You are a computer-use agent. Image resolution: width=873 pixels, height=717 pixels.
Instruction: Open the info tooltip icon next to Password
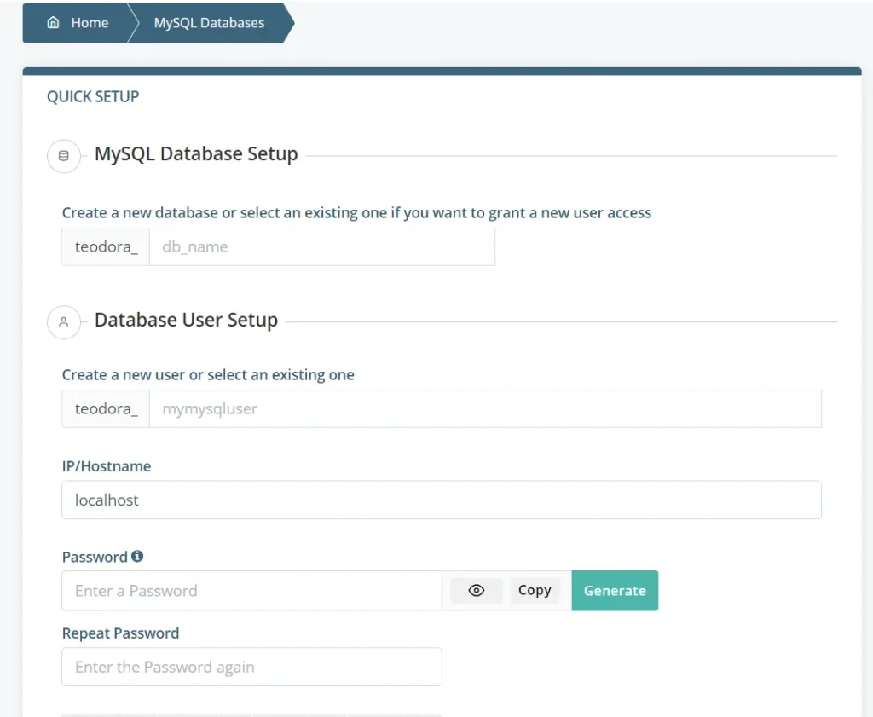[x=138, y=556]
